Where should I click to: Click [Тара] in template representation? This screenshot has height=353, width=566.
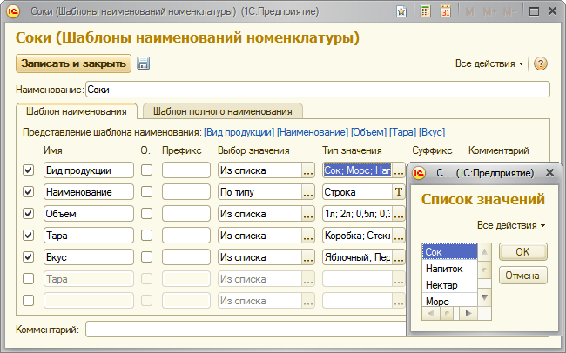[402, 132]
